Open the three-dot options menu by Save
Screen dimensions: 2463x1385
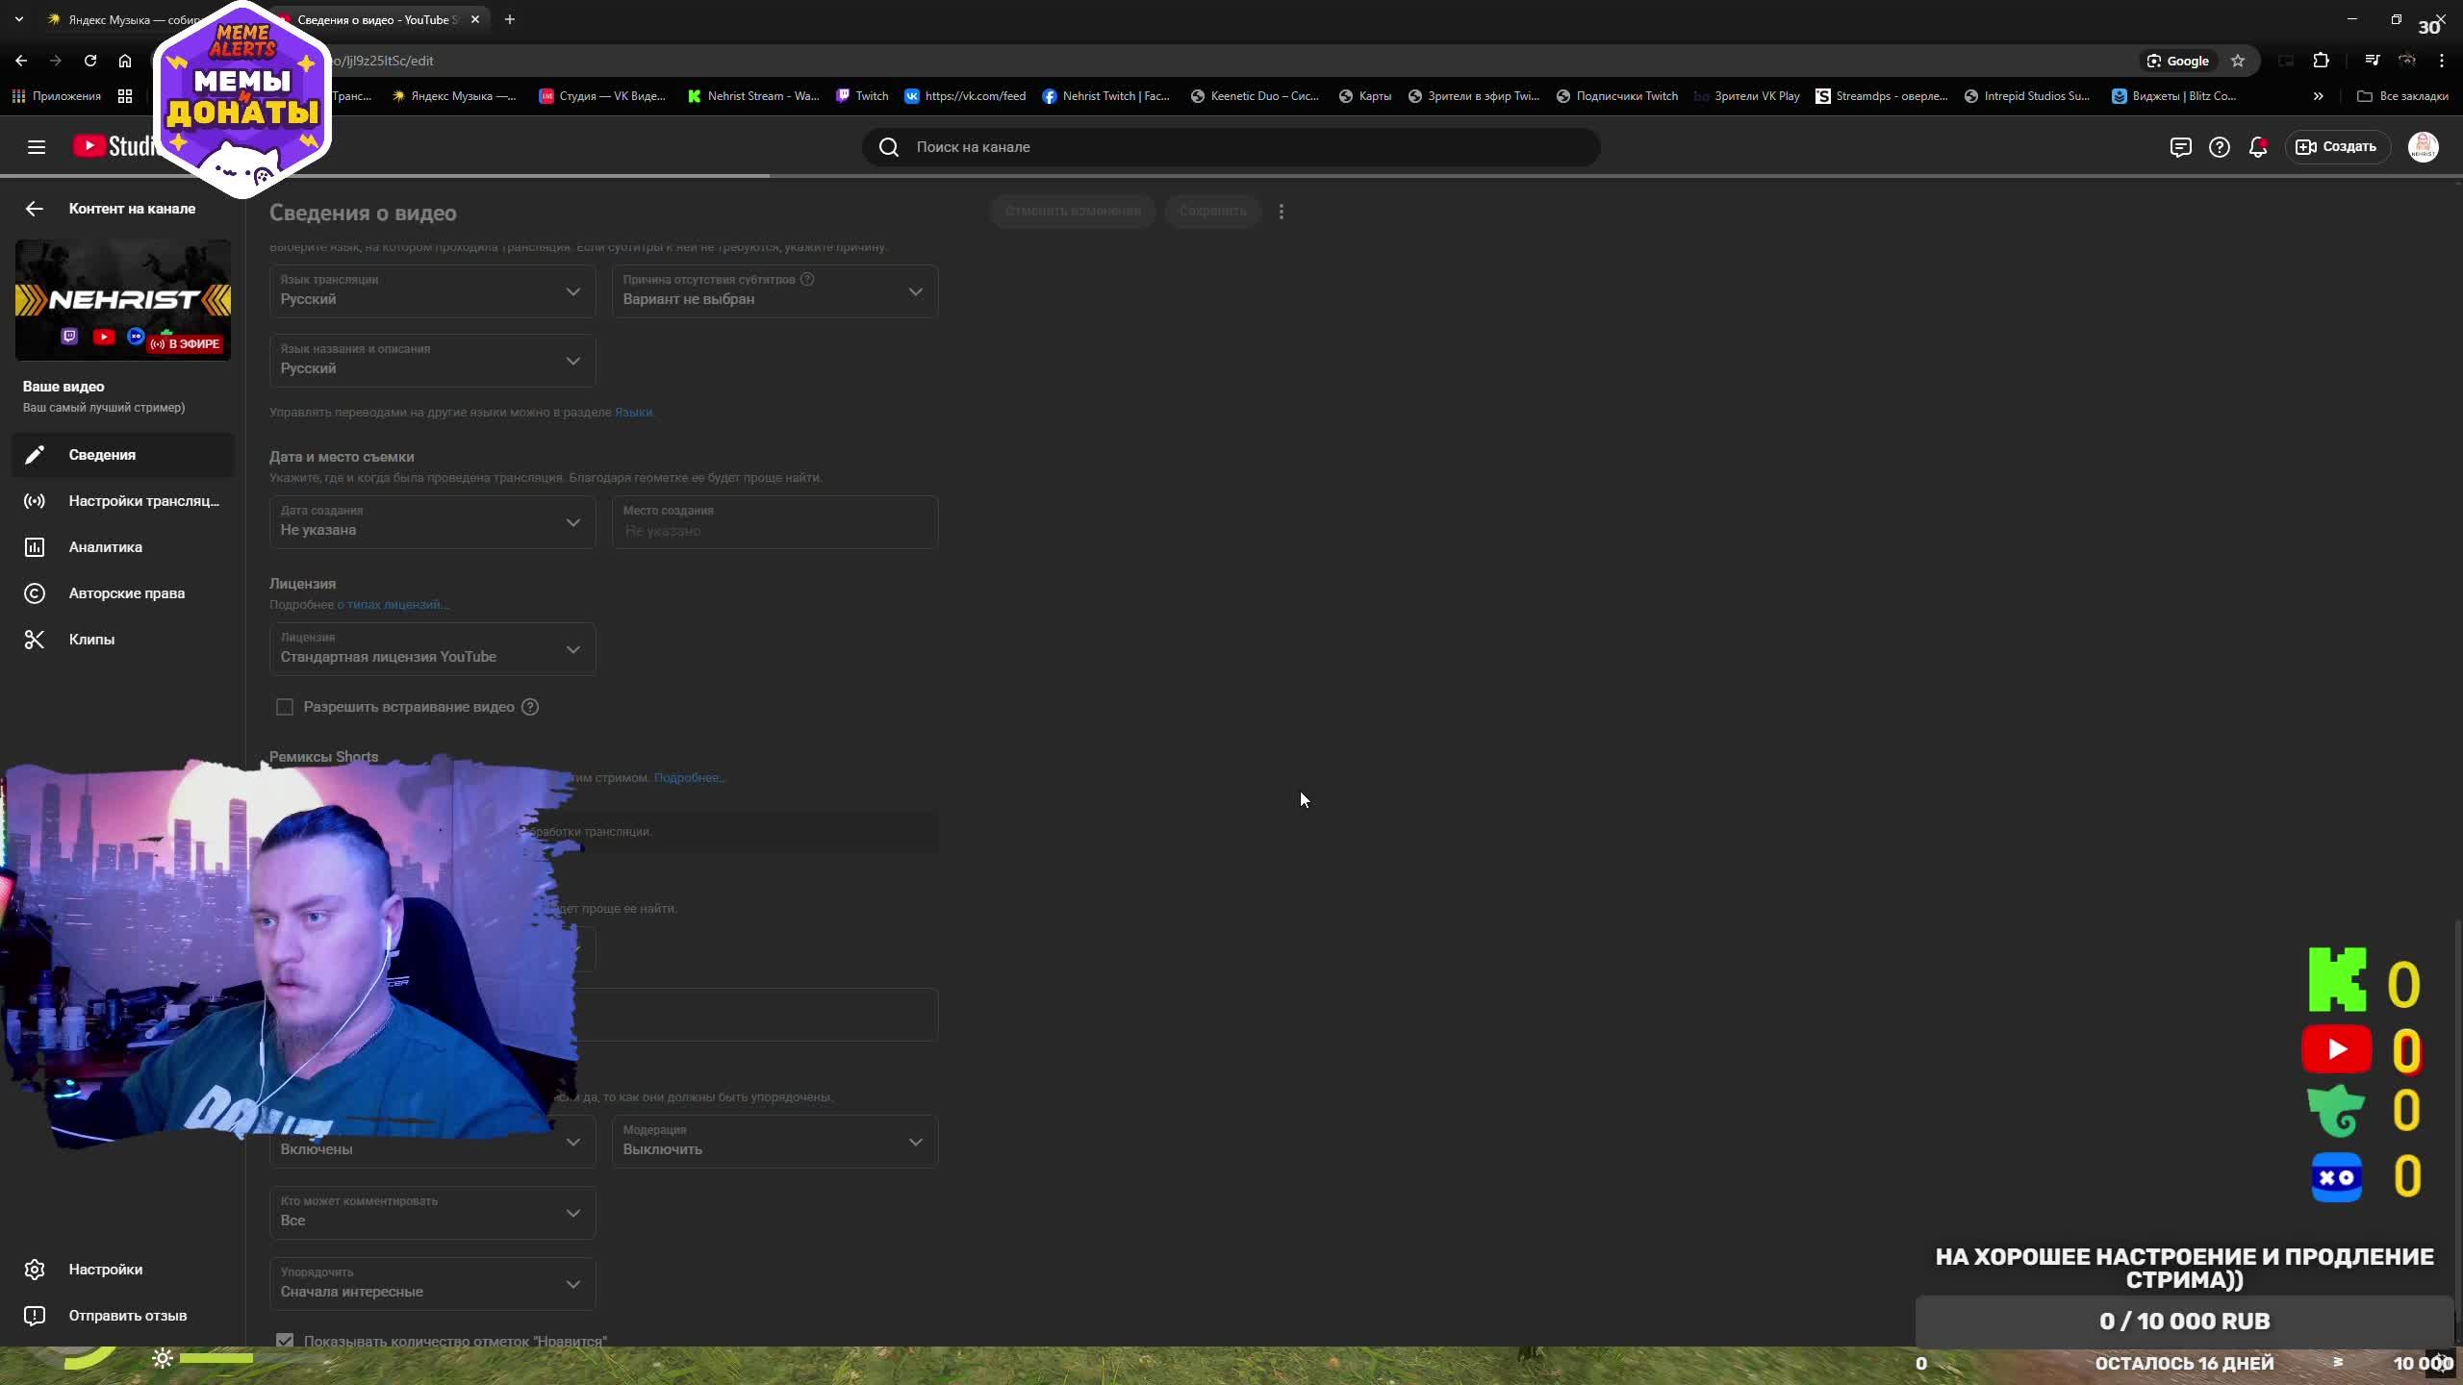1281,212
